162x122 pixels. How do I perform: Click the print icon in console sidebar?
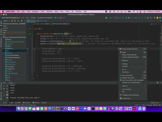point(7,98)
